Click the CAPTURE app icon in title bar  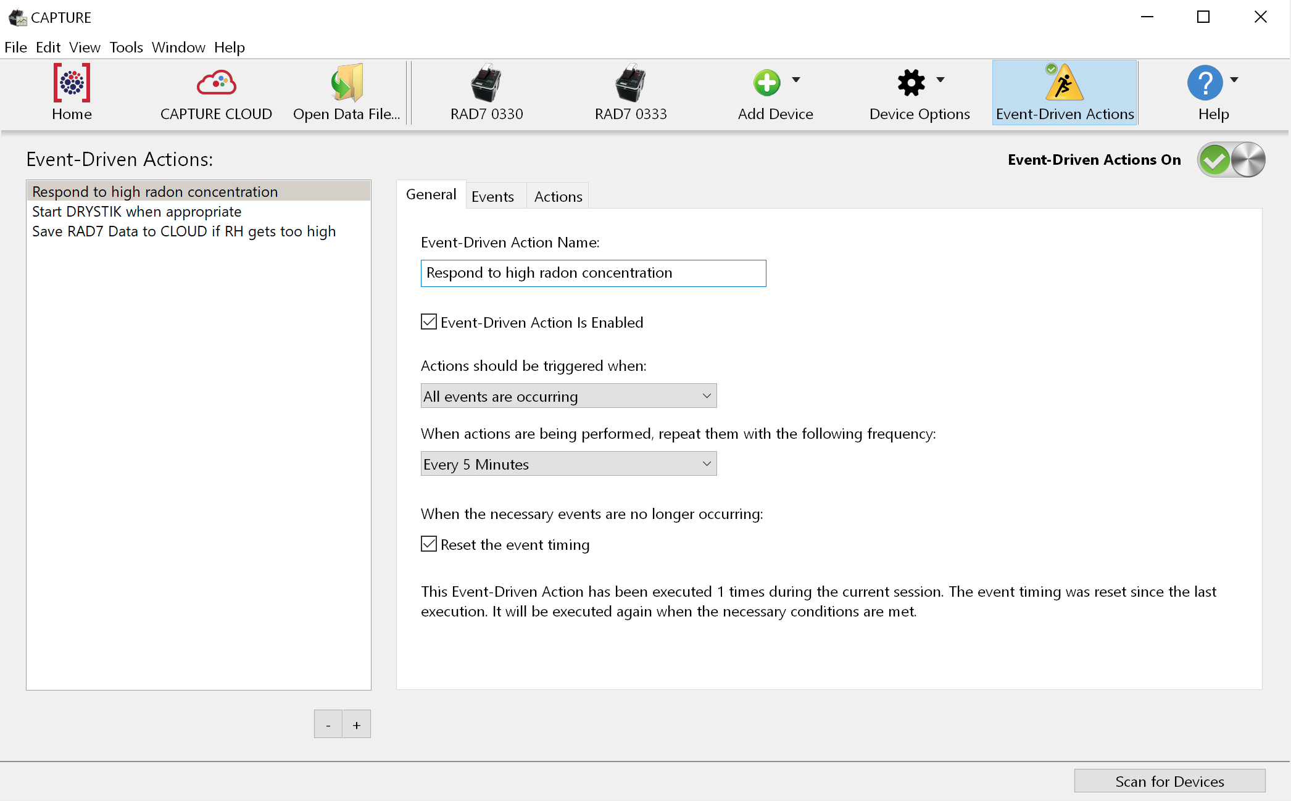coord(17,17)
